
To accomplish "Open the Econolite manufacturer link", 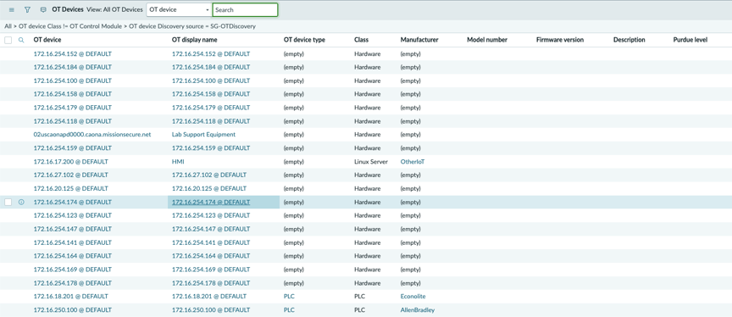I will pyautogui.click(x=413, y=297).
